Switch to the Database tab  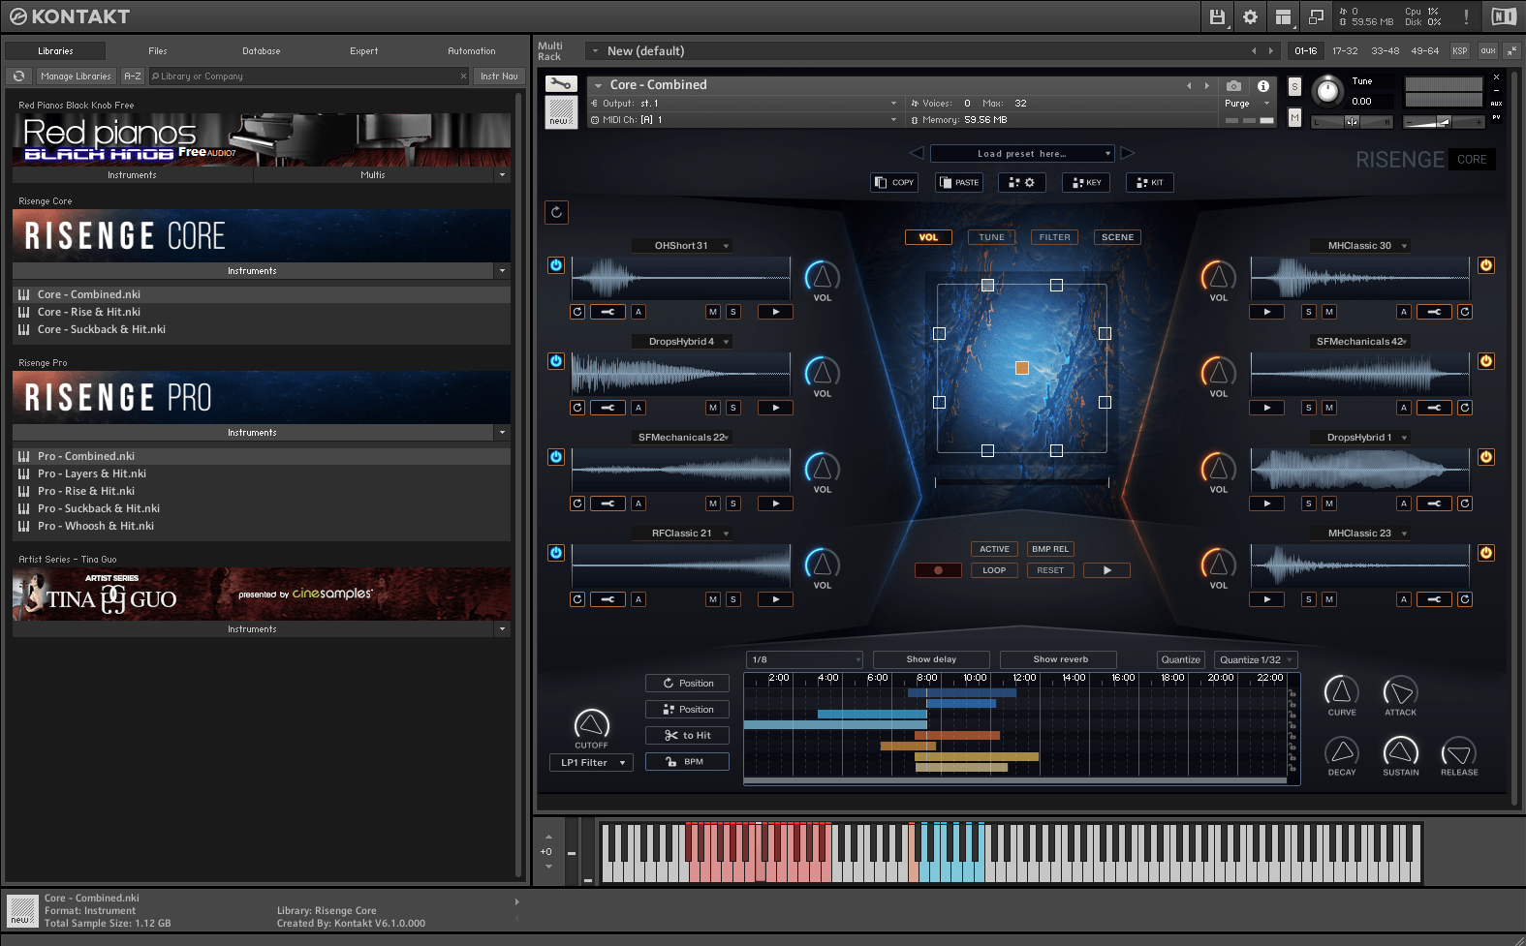261,50
